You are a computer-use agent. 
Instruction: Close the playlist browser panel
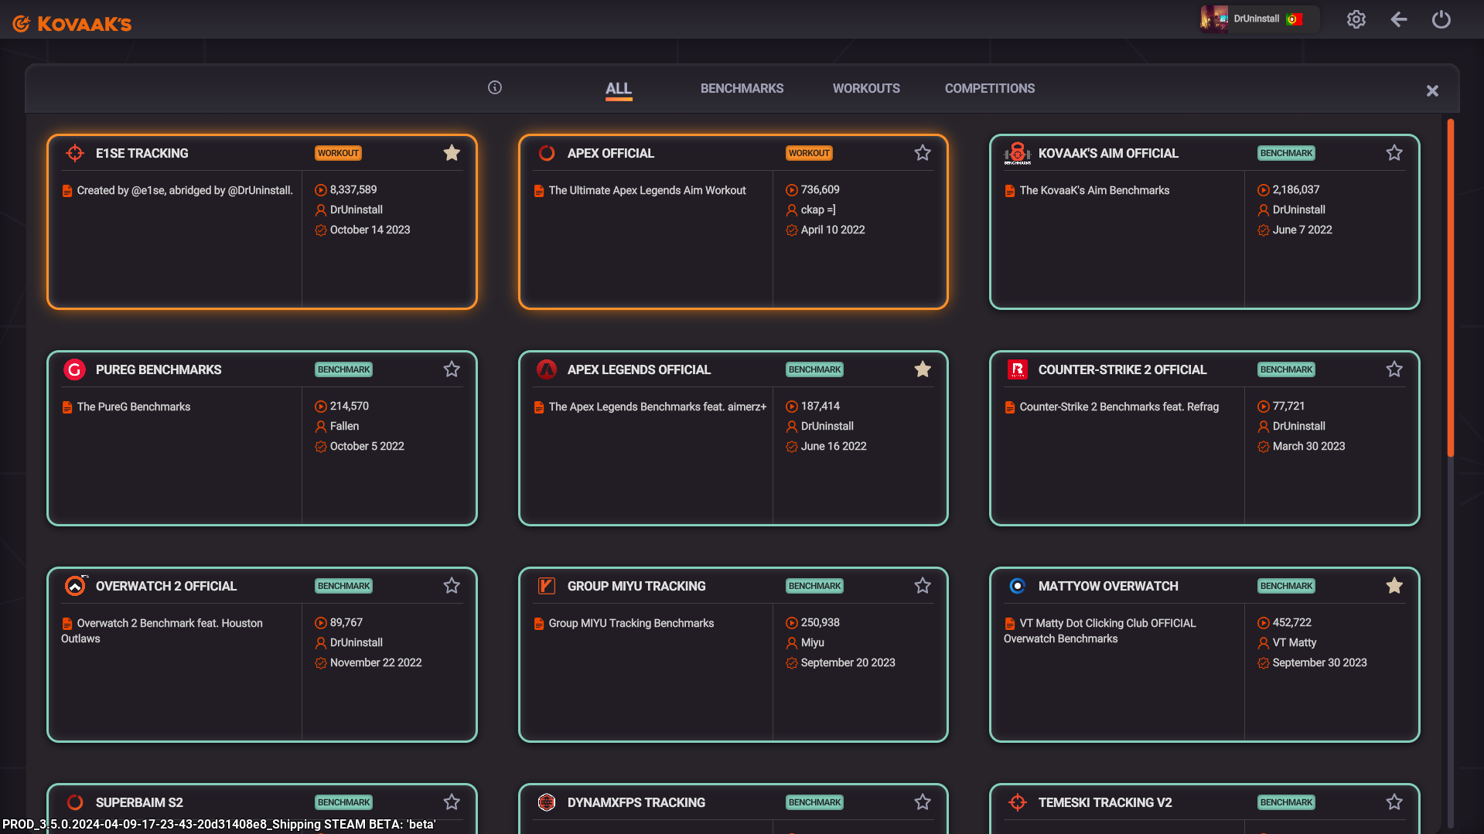click(x=1432, y=90)
